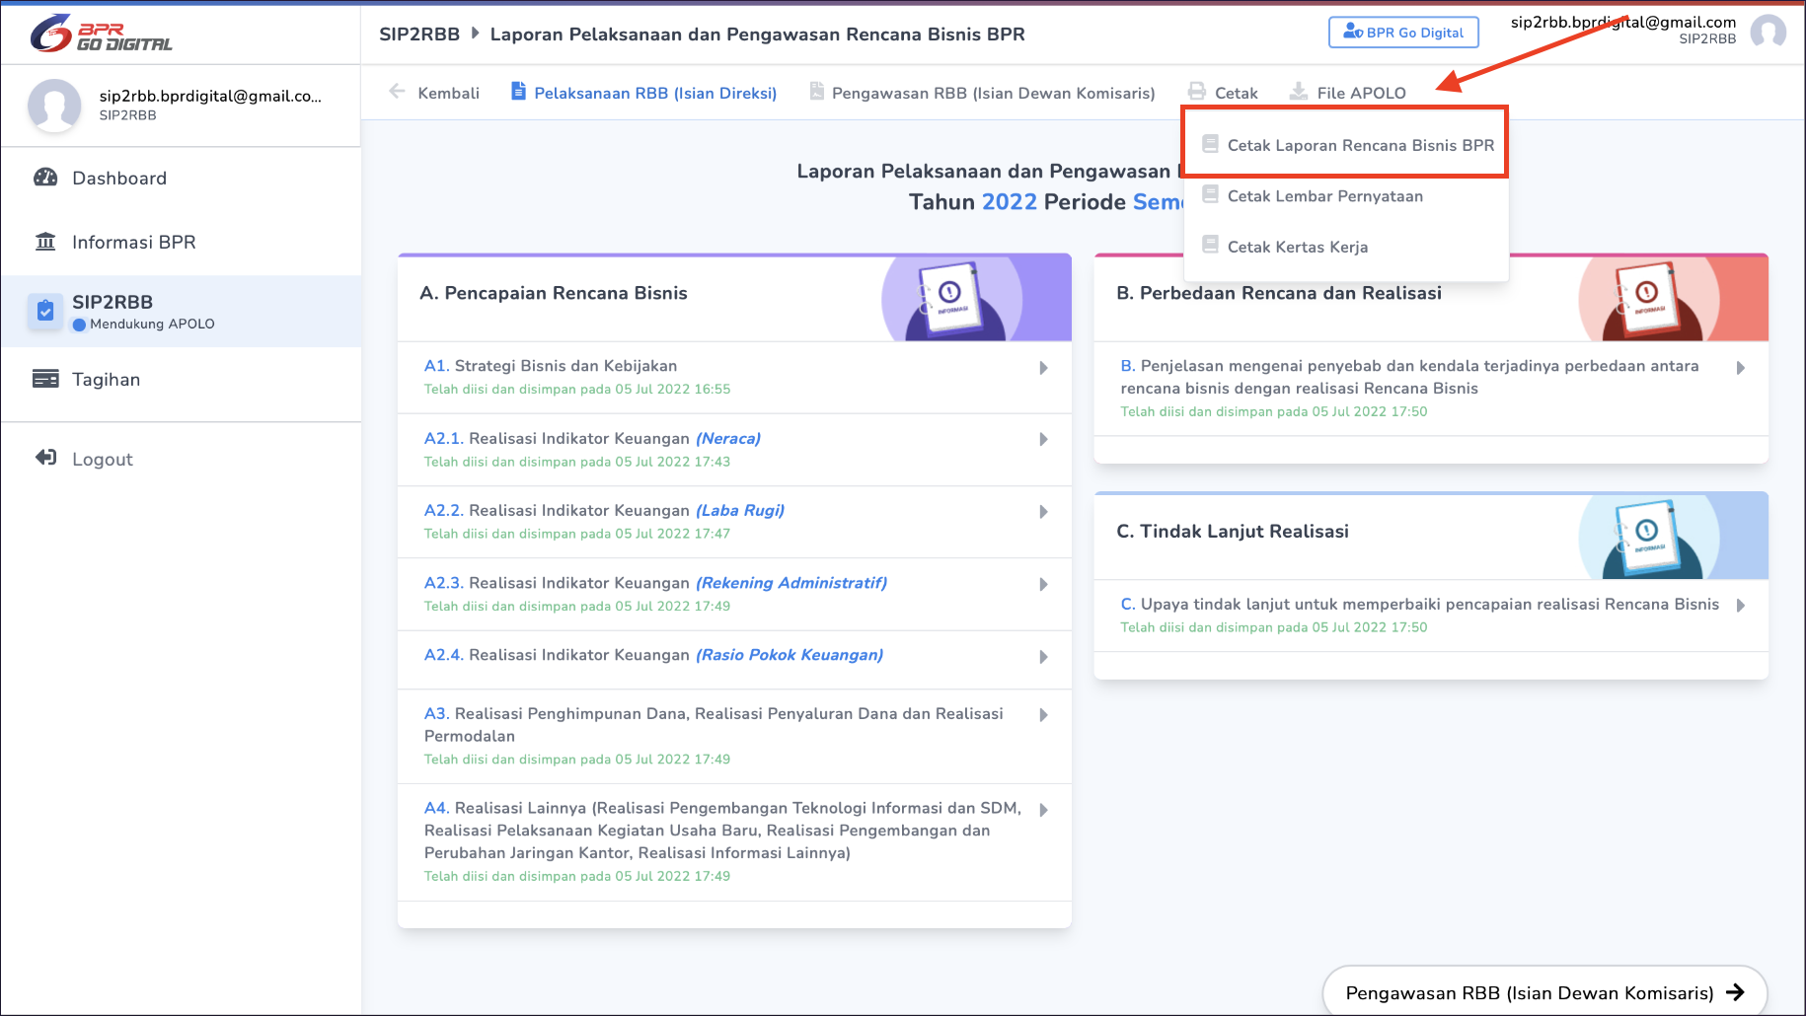Expand the A2.4 Rasio Pokok Keuangan arrow
Viewport: 1806px width, 1016px height.
[x=1043, y=657]
